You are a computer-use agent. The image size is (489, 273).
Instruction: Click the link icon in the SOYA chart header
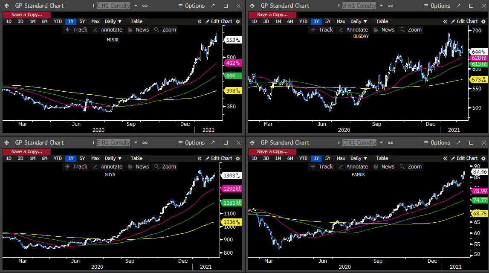[x=145, y=142]
